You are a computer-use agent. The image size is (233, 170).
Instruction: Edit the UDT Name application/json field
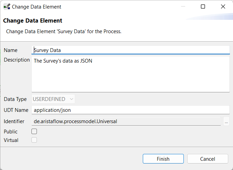pyautogui.click(x=131, y=110)
